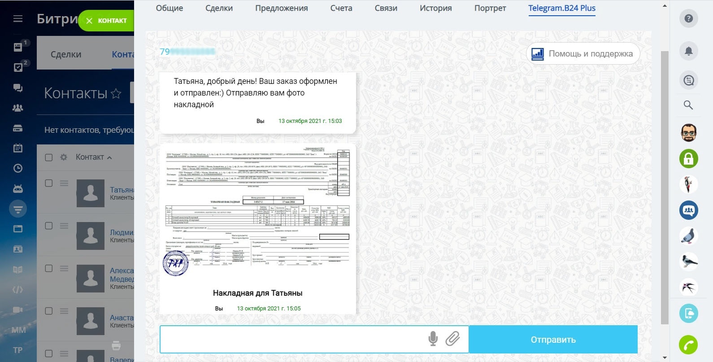
Task: Click the light-blue exit icon in right panel
Action: pos(689,313)
